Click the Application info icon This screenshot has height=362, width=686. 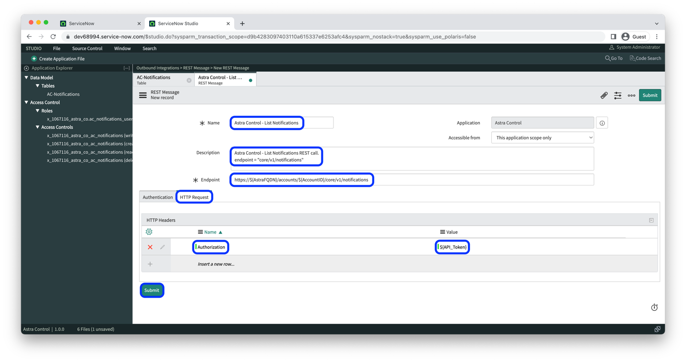click(602, 123)
